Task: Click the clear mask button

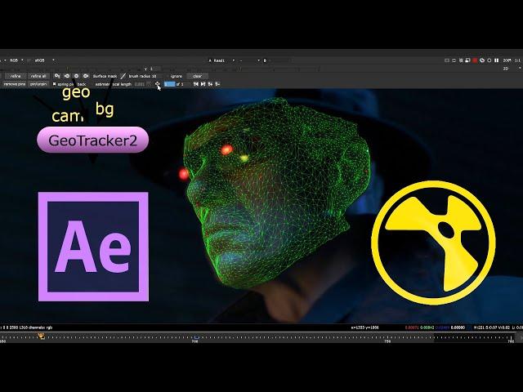Action: 197,76
